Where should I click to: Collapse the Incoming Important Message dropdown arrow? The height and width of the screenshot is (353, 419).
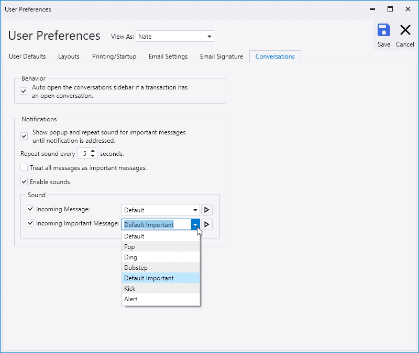pyautogui.click(x=195, y=224)
